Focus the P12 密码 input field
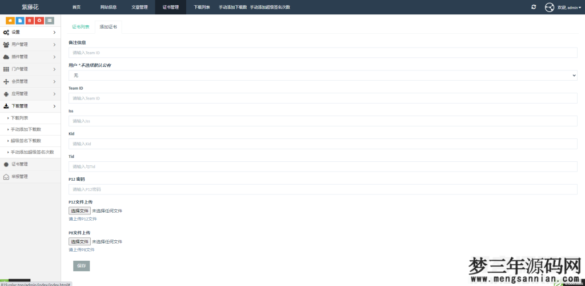This screenshot has height=286, width=585. (x=323, y=189)
